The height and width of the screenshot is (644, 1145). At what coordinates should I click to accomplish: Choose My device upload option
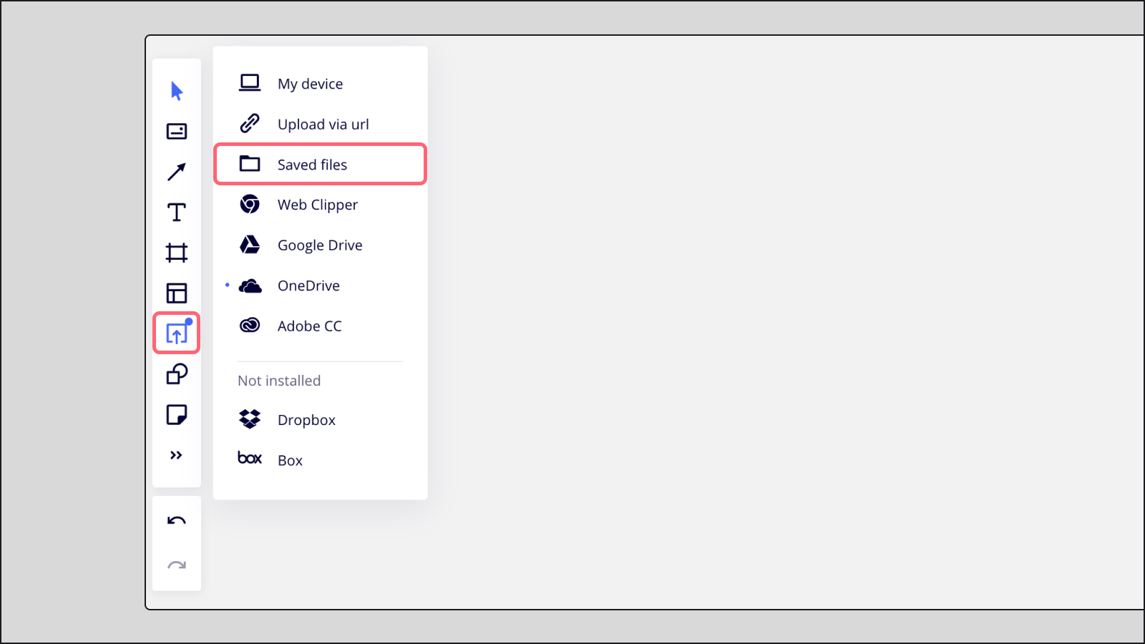tap(311, 84)
